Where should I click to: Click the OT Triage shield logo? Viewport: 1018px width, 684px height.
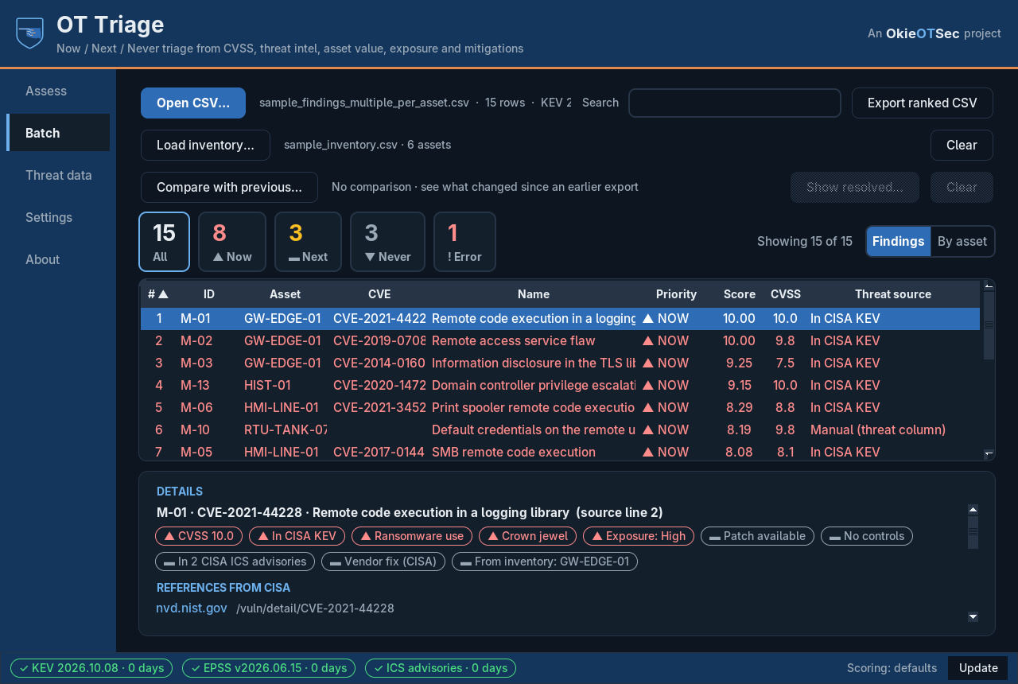tap(30, 33)
